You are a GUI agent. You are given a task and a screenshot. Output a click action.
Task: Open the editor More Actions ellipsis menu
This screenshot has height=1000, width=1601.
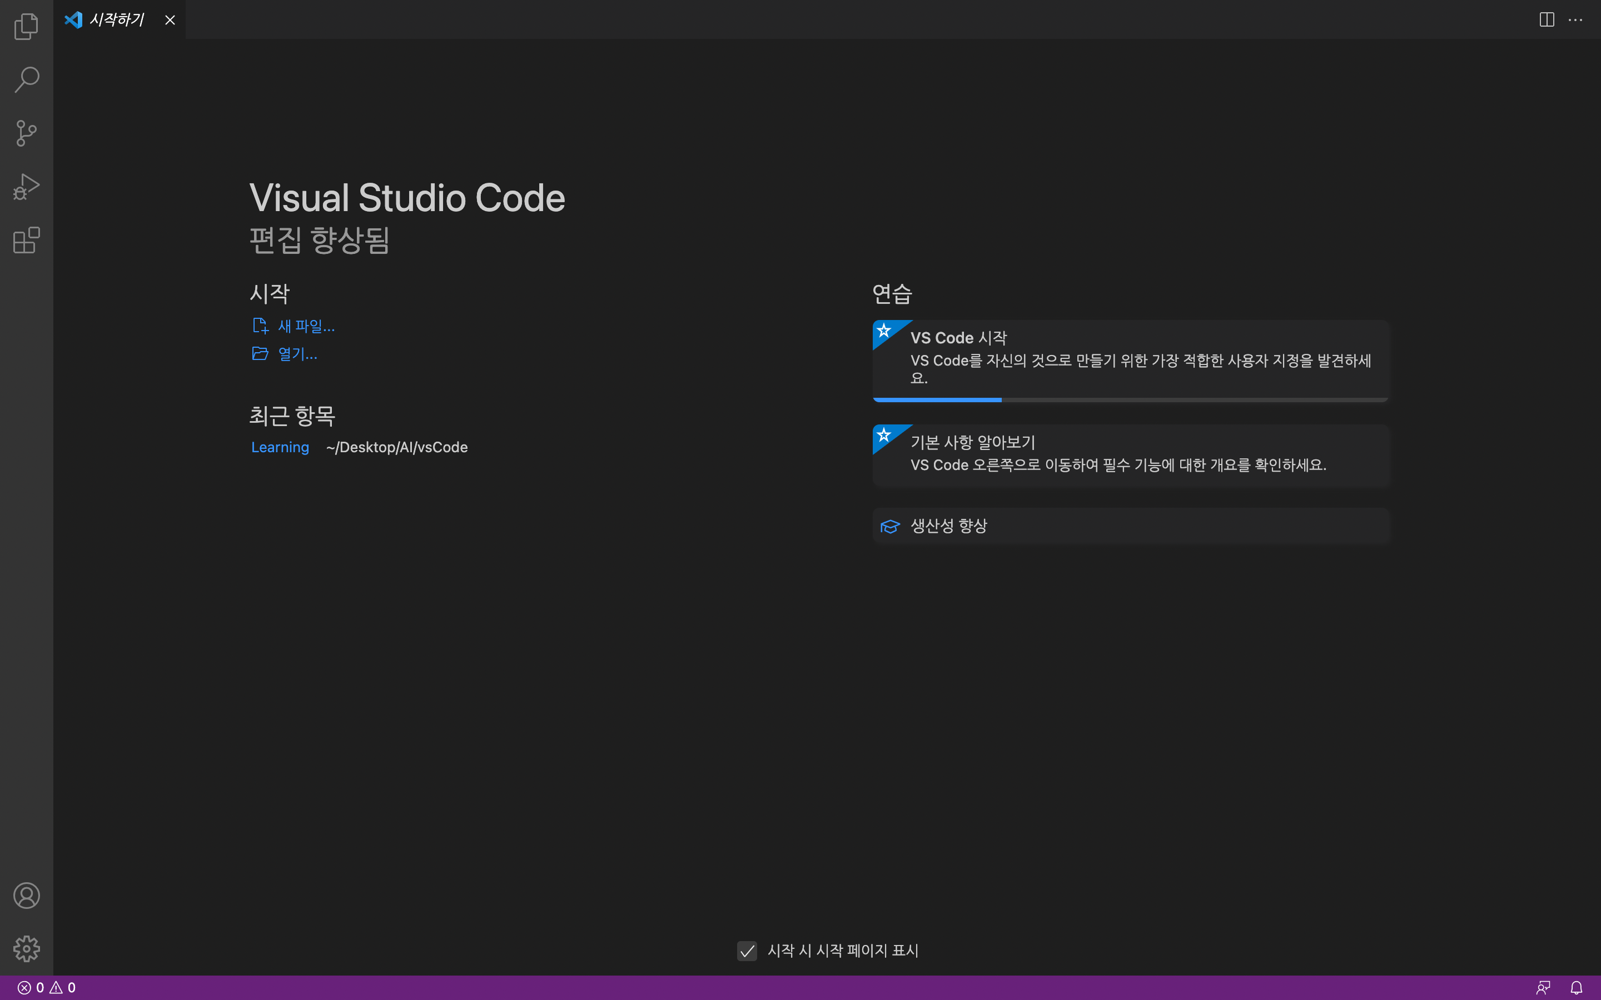point(1575,20)
